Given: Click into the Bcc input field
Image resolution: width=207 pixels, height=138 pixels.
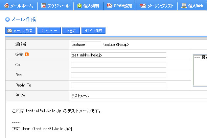Looking at the screenshot, I should (118, 75).
